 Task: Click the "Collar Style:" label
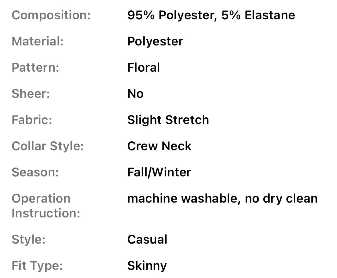point(48,146)
